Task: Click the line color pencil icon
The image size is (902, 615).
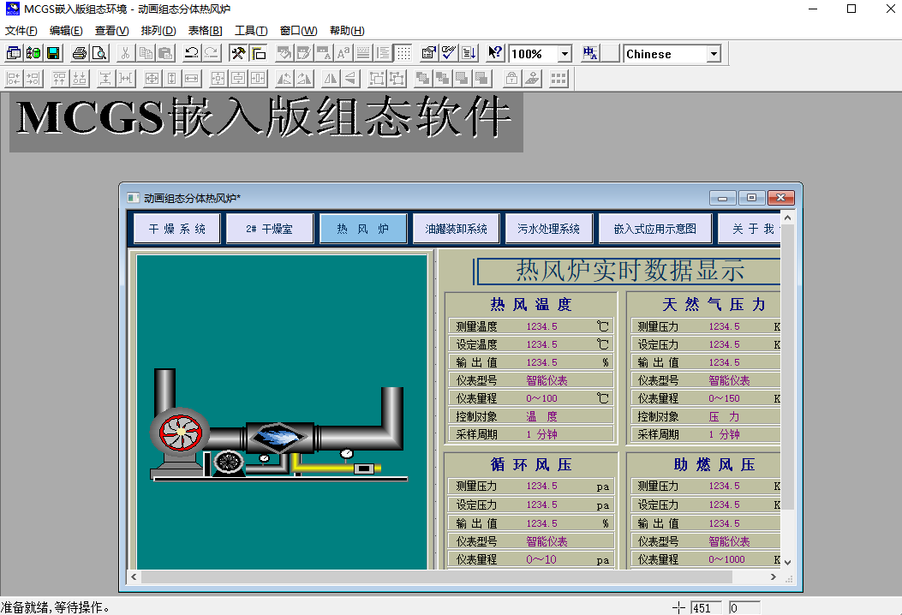Action: pos(304,53)
